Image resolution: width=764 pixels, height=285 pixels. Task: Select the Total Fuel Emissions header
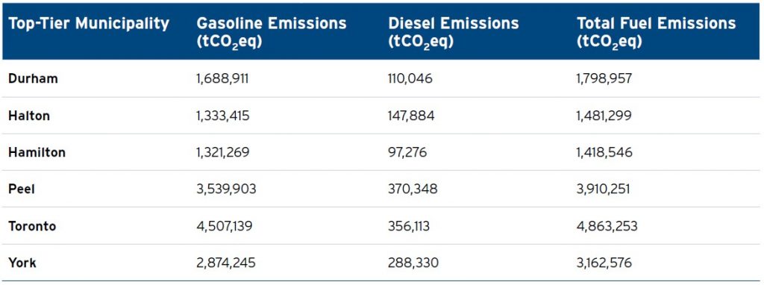pyautogui.click(x=657, y=32)
